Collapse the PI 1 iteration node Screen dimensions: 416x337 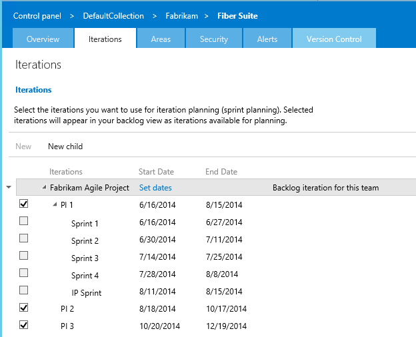(x=55, y=205)
